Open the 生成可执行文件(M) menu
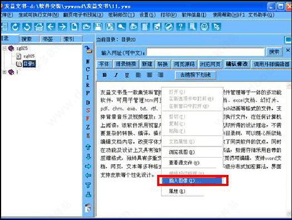Screen dimensions: 292x220 tap(39, 15)
